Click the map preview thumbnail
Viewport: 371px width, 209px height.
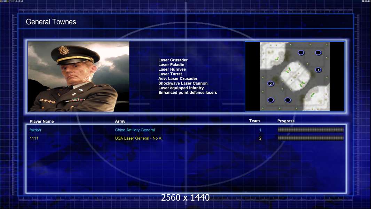(294, 76)
